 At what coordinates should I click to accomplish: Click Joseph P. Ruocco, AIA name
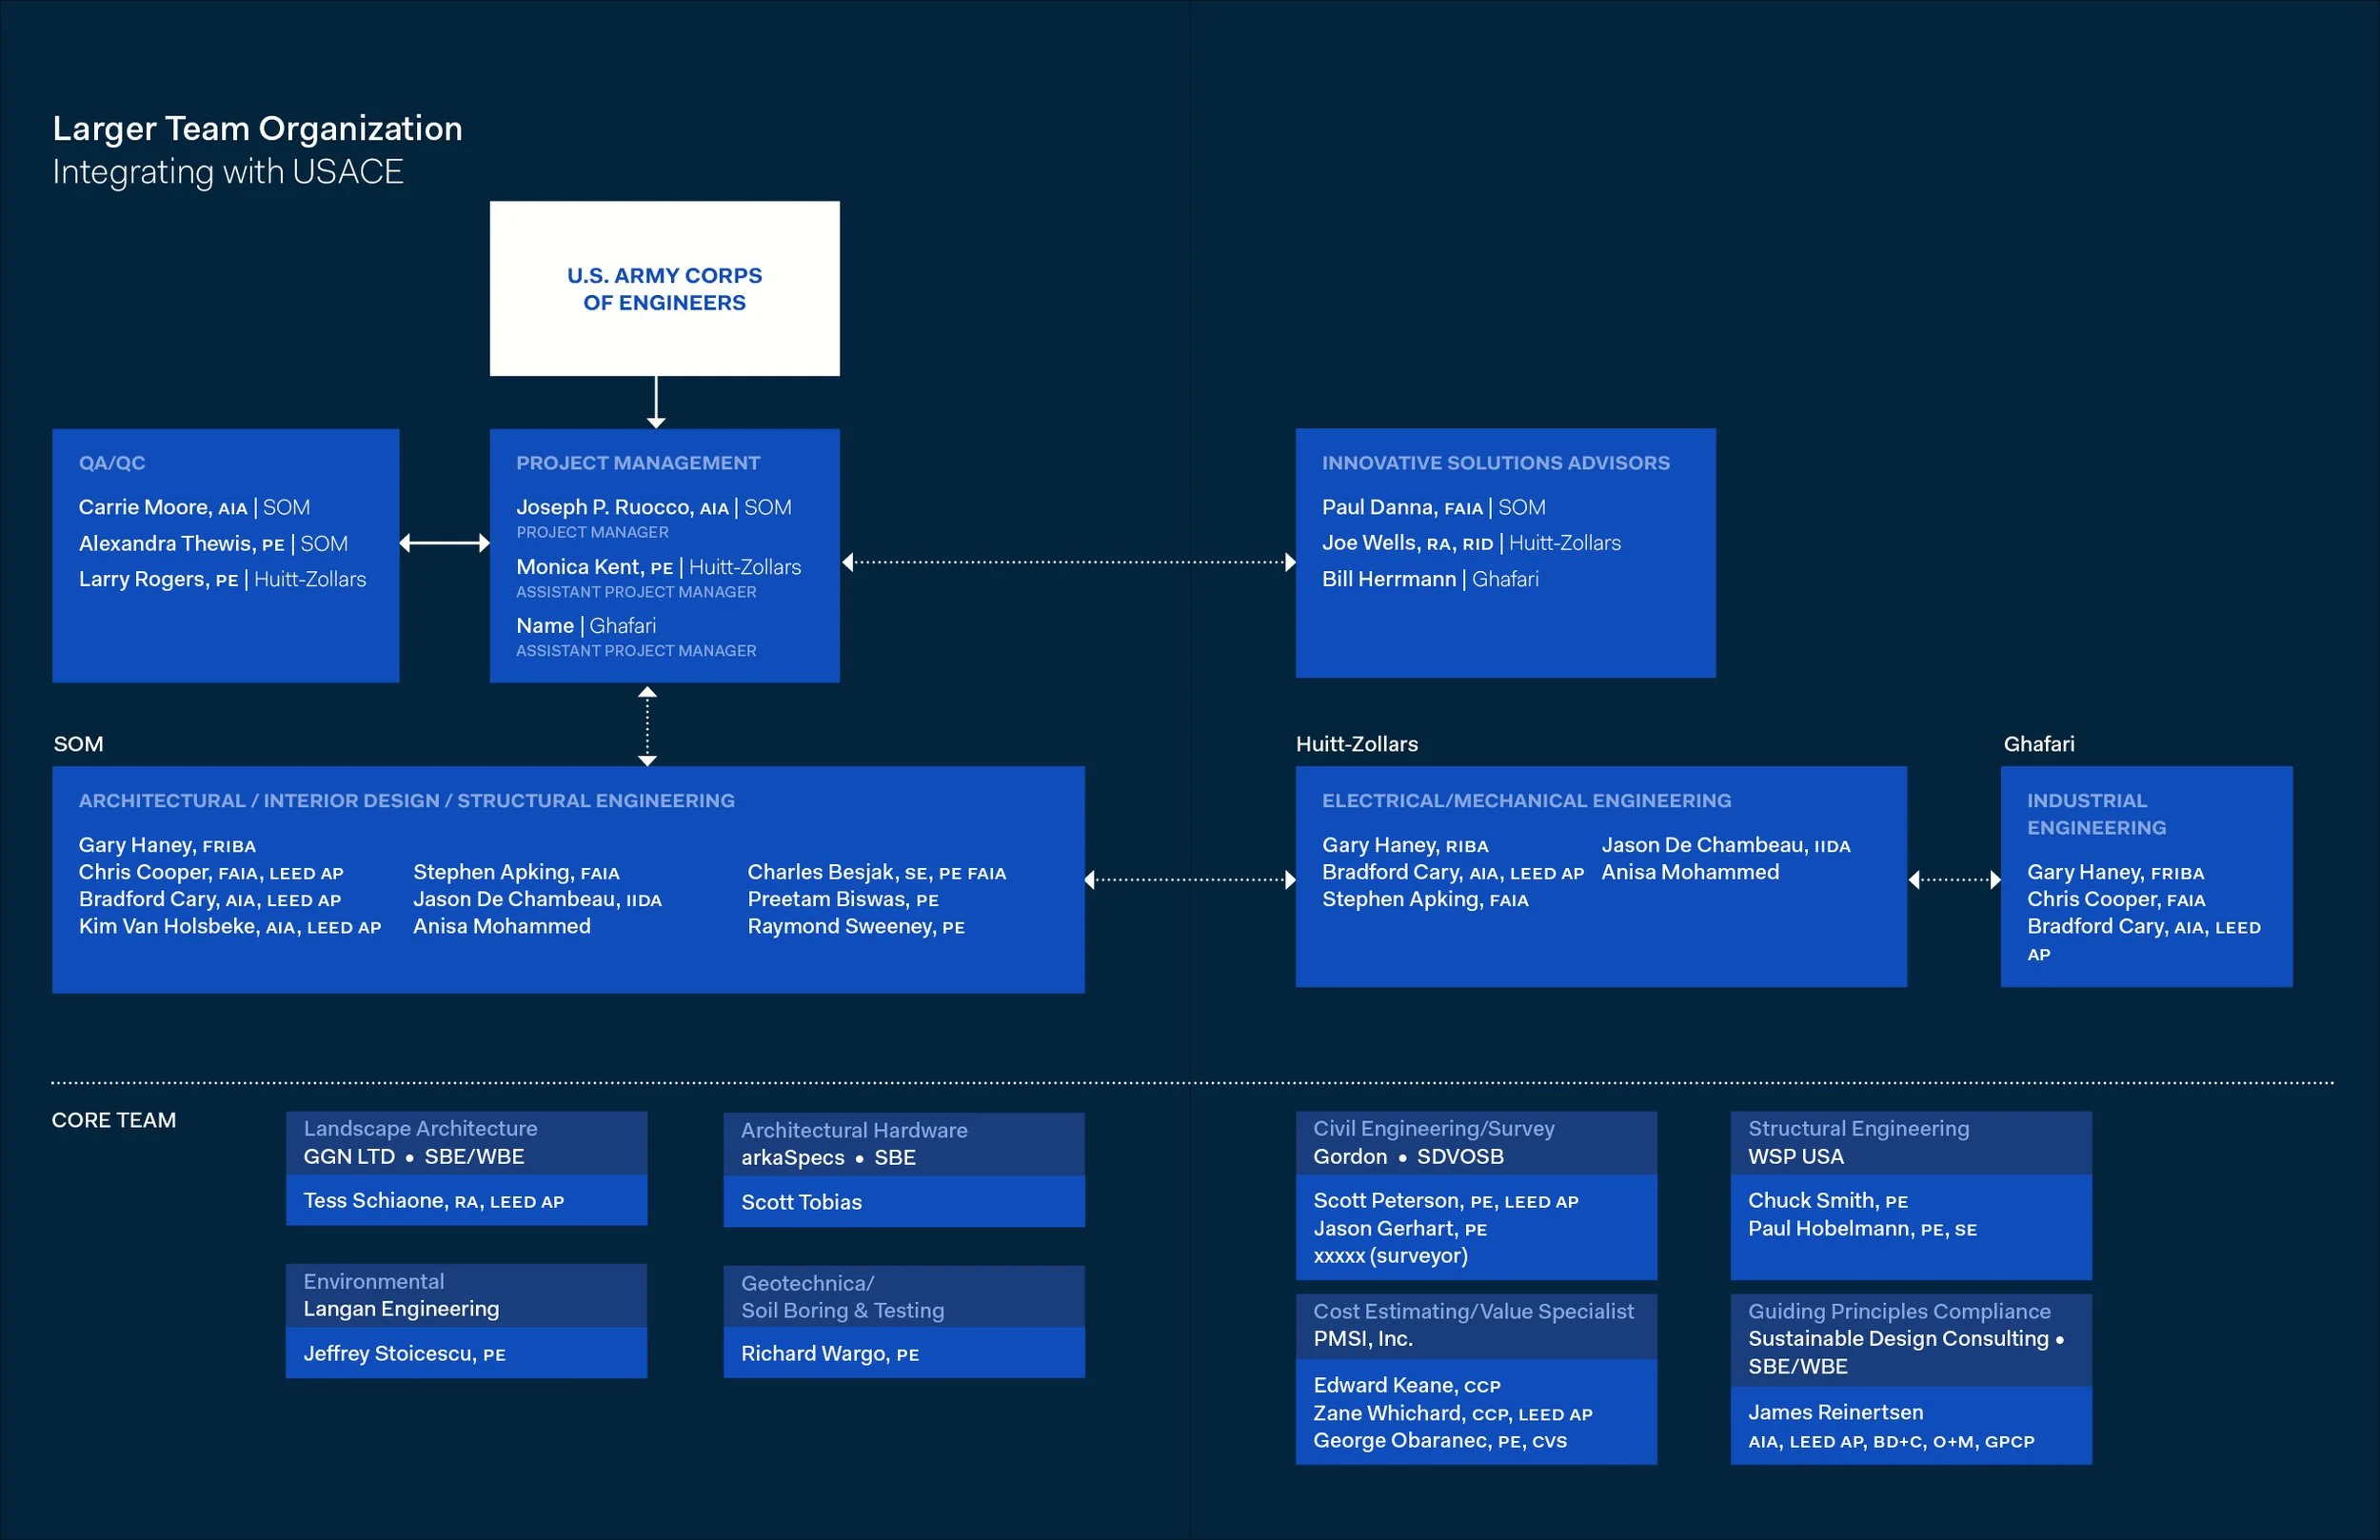point(623,507)
